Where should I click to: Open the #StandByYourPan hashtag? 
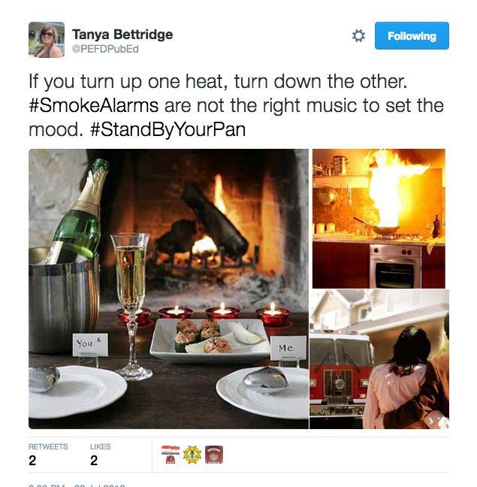168,129
